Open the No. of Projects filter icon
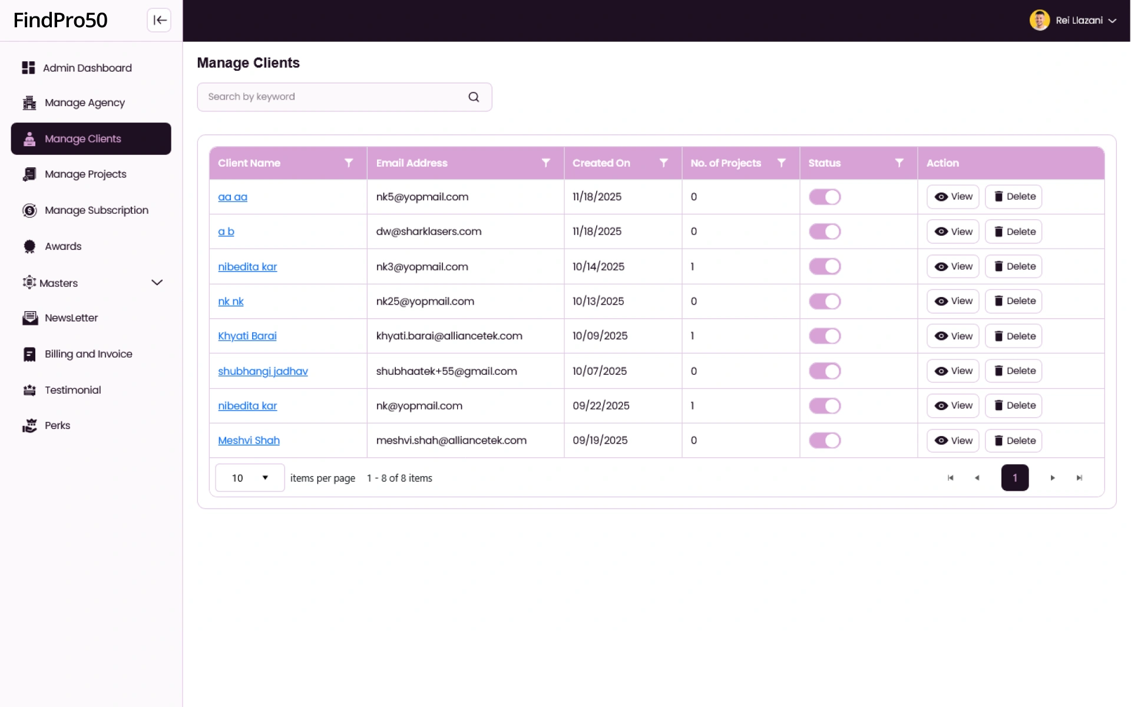The image size is (1131, 707). coord(782,163)
